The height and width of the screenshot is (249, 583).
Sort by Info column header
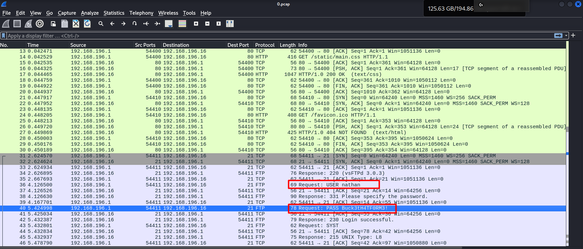point(432,45)
